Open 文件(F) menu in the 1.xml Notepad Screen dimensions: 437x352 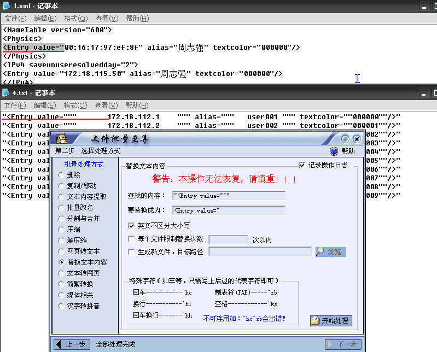click(16, 19)
